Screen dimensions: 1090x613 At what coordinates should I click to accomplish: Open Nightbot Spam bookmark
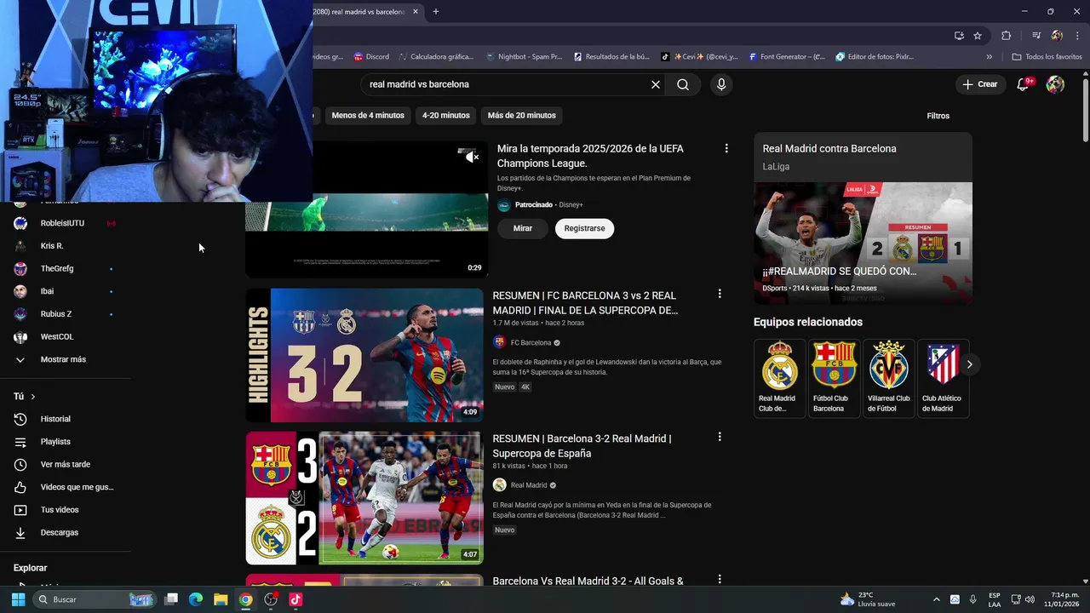click(524, 57)
